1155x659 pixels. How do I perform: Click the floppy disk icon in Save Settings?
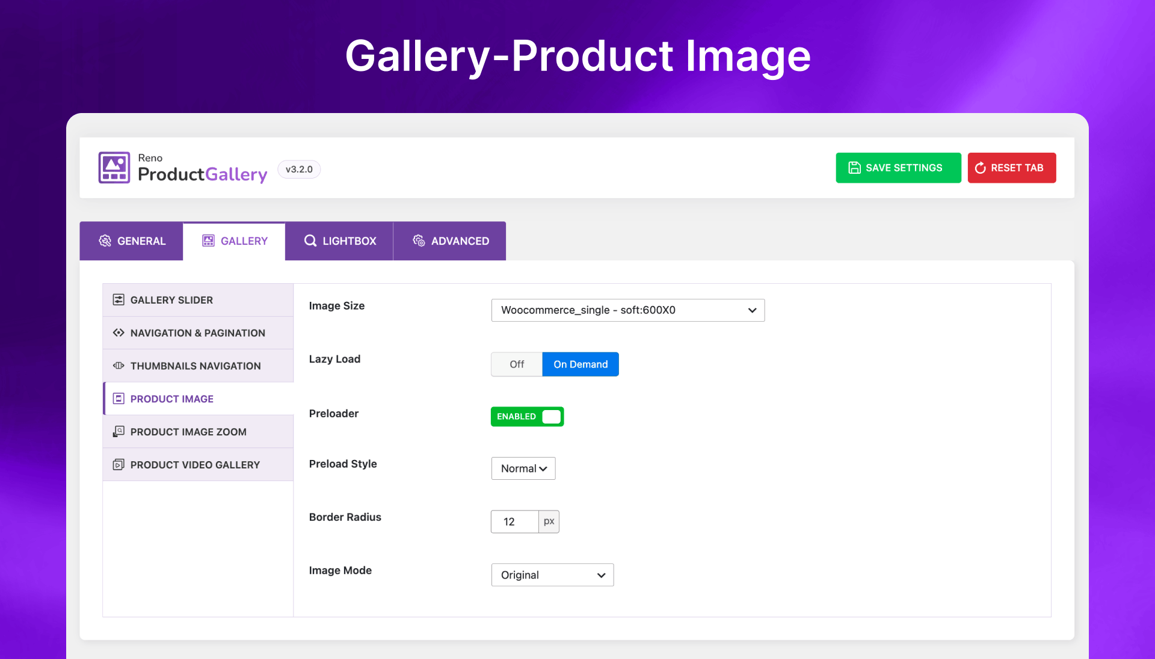(854, 168)
